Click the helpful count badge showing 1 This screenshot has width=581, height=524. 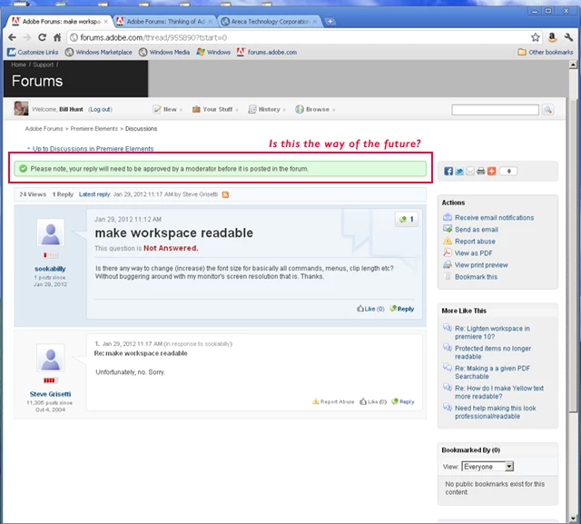click(407, 219)
